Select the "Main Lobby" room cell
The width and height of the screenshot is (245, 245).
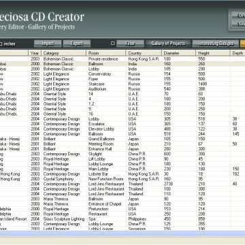pos(98,169)
